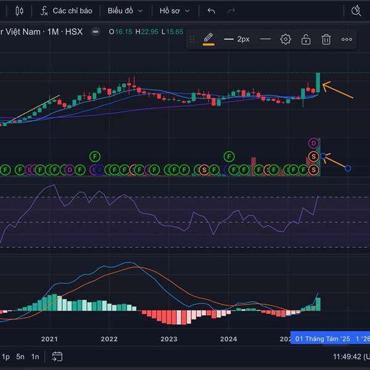This screenshot has height=370, width=370.
Task: Grab the drawing toolbar handle dots
Action: pos(192,39)
